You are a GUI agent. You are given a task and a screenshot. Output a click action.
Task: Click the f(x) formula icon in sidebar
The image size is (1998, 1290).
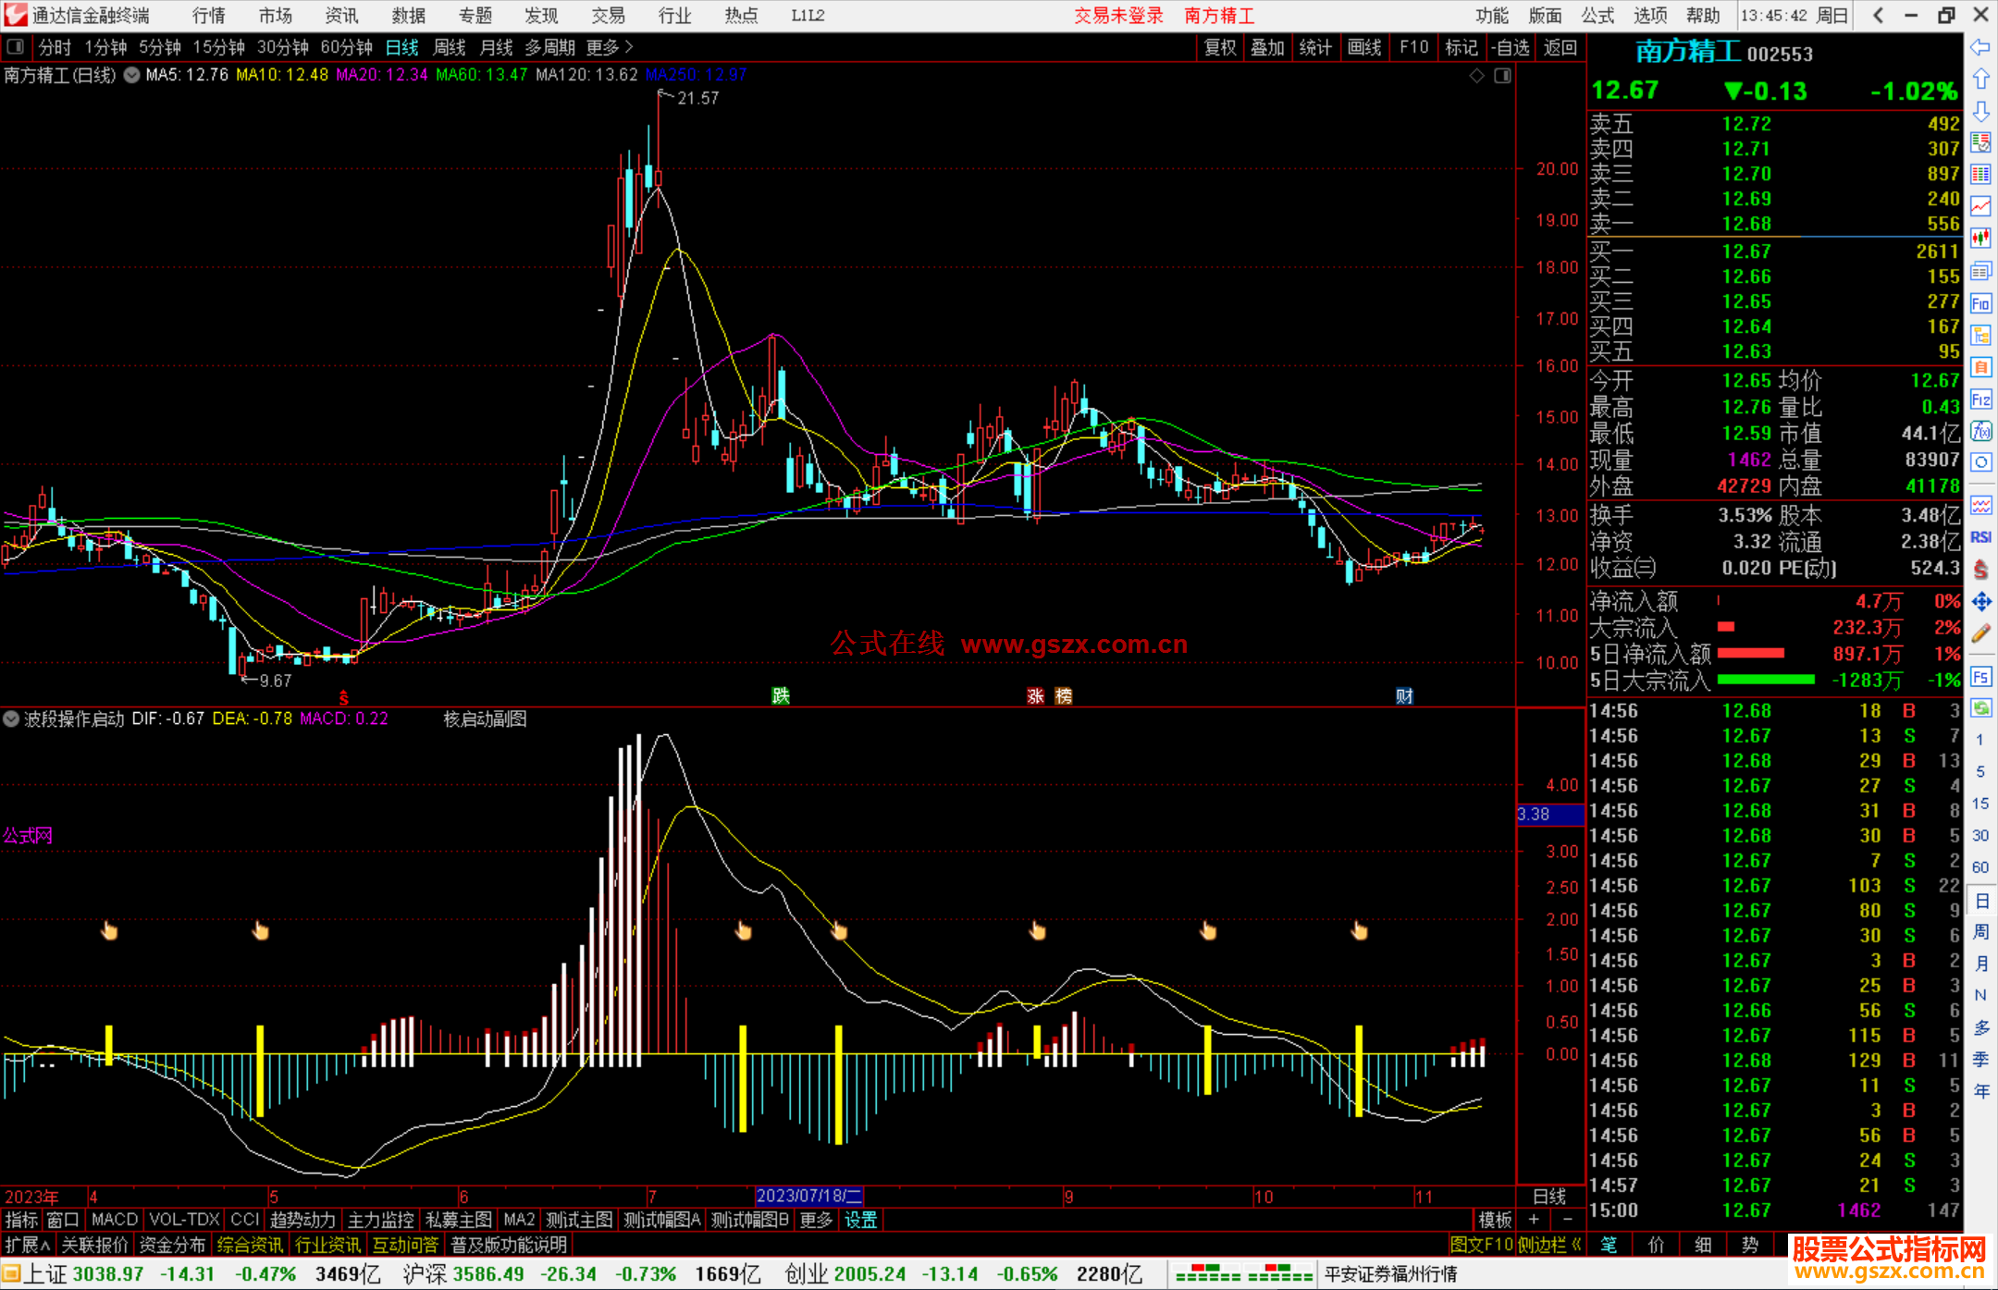coord(1980,431)
